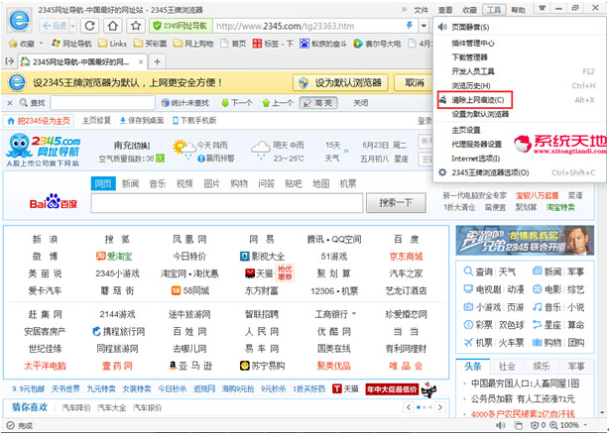The height and width of the screenshot is (435, 609).
Task: Click 南充[切换] city switch link
Action: [x=132, y=146]
